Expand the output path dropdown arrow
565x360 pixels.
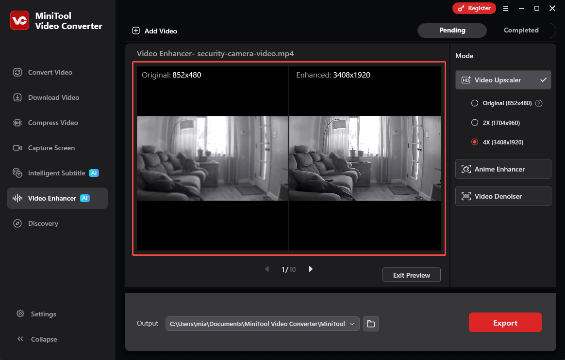352,324
